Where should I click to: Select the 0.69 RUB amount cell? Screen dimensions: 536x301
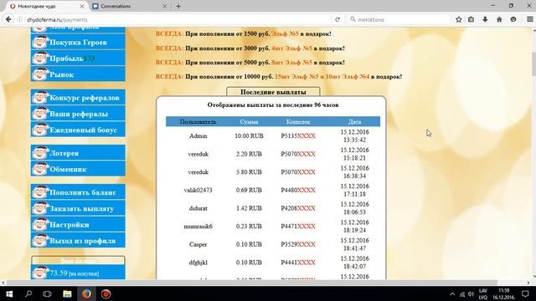249,190
